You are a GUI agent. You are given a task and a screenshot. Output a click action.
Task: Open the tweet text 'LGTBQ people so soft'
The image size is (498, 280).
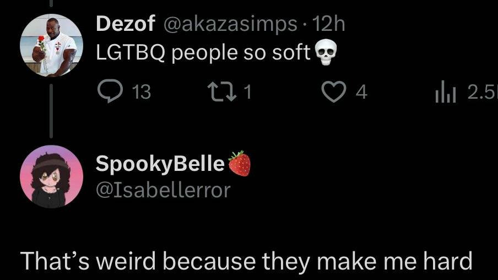(x=203, y=53)
